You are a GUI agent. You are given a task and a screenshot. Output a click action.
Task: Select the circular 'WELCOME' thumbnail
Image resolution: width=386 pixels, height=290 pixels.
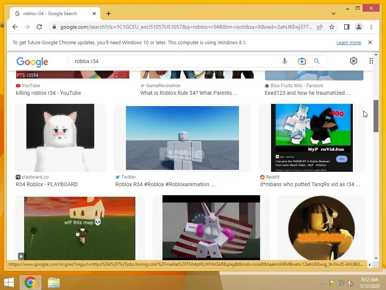(x=321, y=228)
